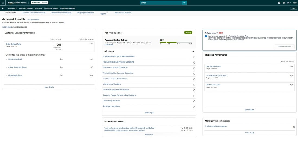Open Advertising Reports shortcut
298x144 pixels.
tap(51, 8)
